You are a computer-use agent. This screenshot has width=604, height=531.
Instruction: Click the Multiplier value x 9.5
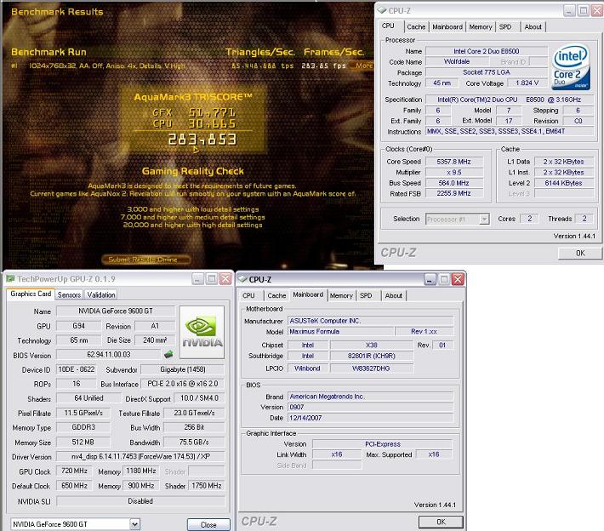click(x=453, y=172)
